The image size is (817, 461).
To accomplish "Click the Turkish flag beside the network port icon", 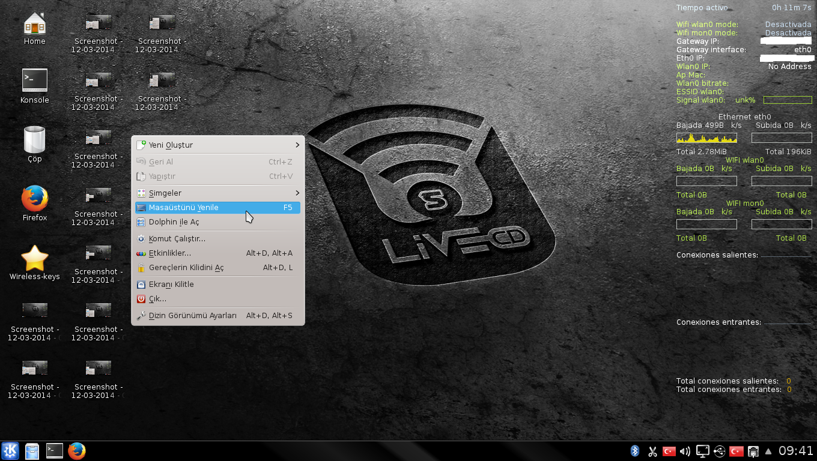I will click(x=736, y=451).
